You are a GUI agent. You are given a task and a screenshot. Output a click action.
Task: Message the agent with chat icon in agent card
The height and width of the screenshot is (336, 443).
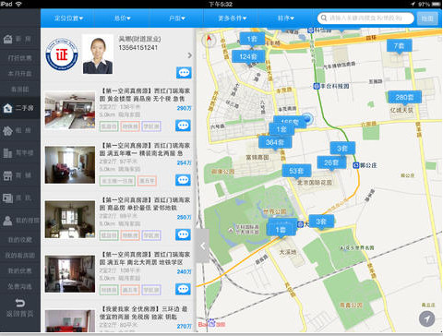[184, 73]
